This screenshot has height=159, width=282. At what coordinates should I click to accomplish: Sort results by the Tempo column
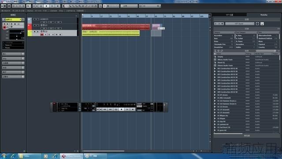point(275,54)
